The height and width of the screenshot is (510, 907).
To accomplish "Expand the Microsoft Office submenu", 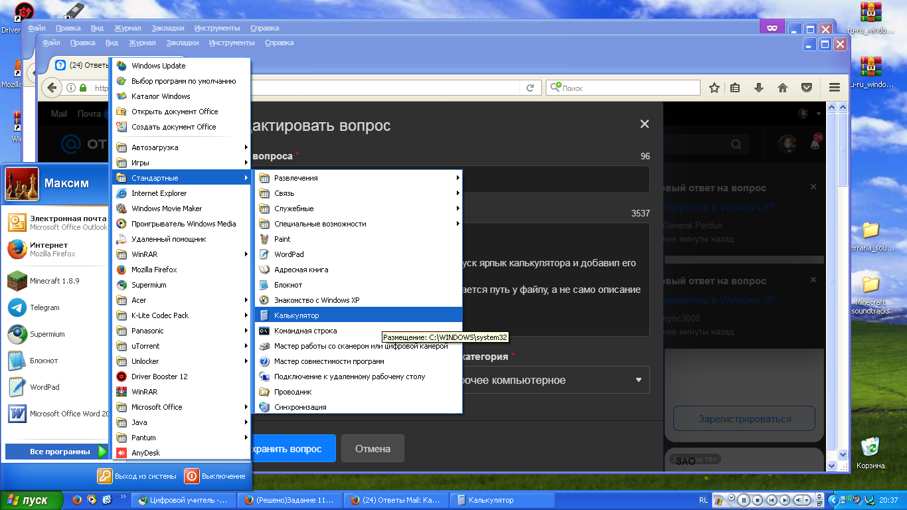I will coord(180,407).
